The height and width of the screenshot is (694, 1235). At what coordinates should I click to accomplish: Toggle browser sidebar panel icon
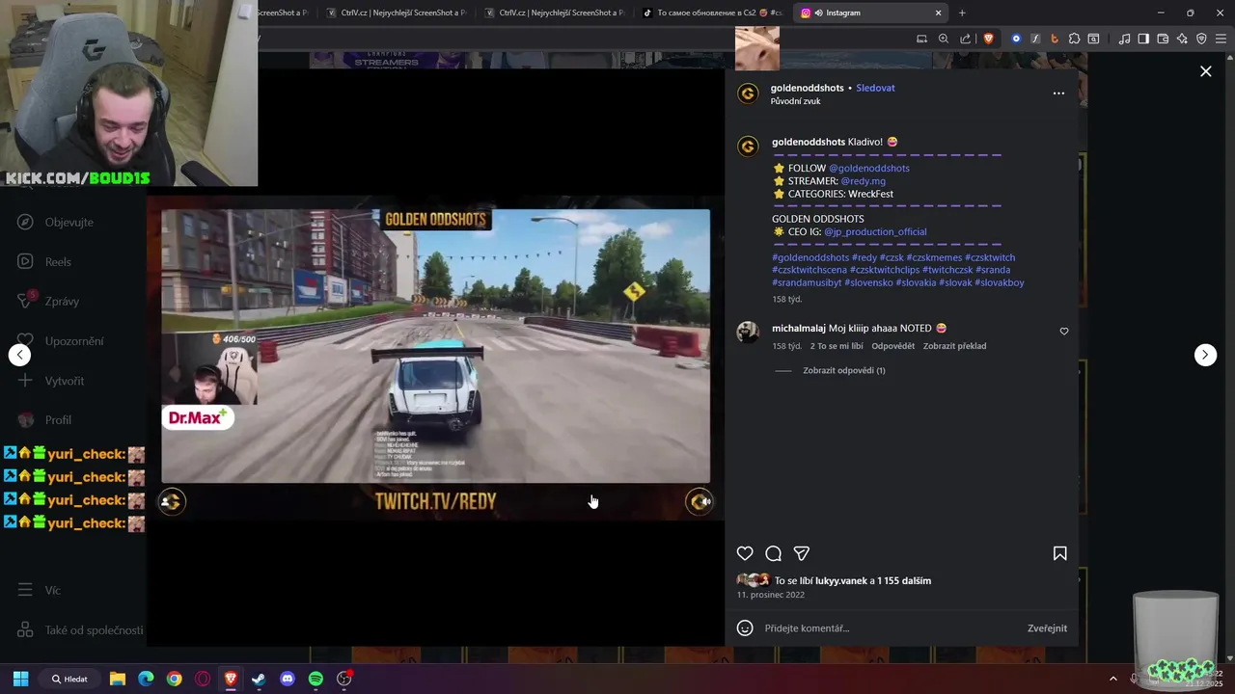click(x=1143, y=39)
